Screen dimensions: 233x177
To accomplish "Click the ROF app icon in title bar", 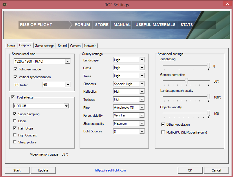I will [5, 5].
